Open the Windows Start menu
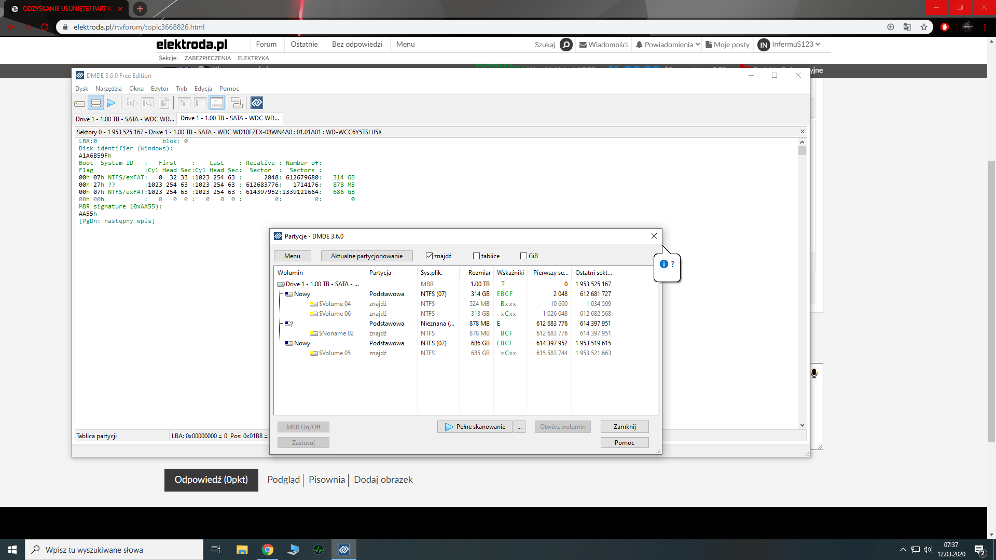 coord(12,550)
